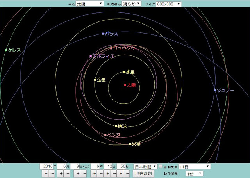The height and width of the screenshot is (178, 250).
Task: Click the ベンヌ (Bennu) asteroid marker
Action: point(105,135)
